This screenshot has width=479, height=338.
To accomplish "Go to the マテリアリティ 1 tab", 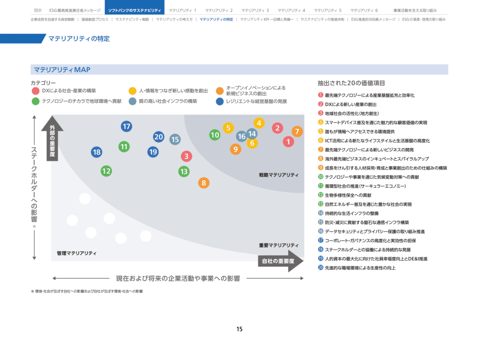I will 182,10.
